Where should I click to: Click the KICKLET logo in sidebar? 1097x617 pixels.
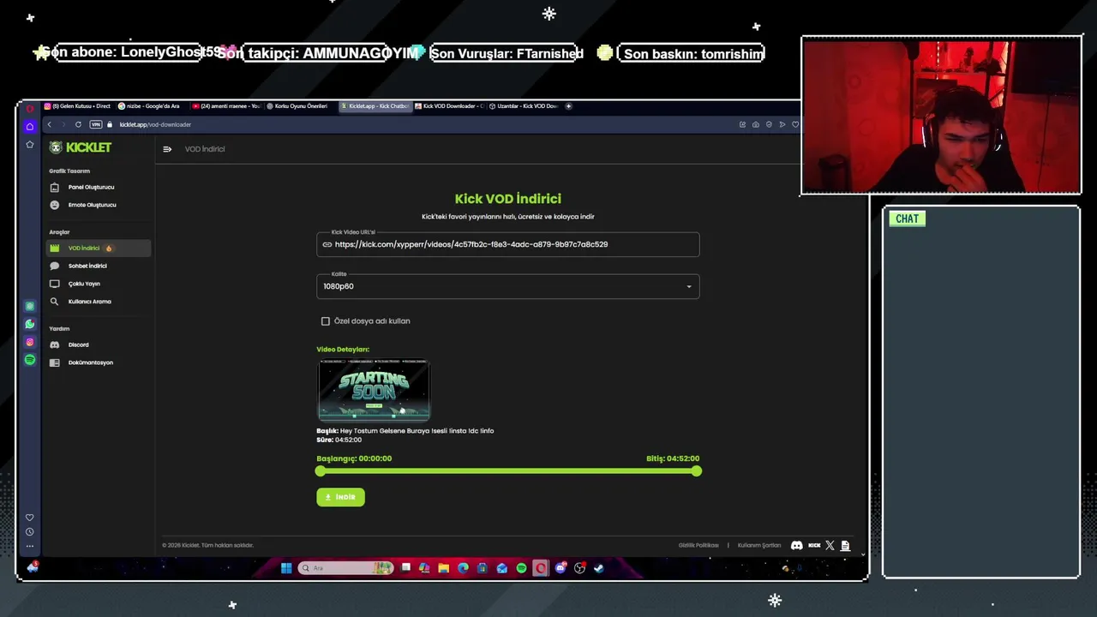click(x=81, y=147)
